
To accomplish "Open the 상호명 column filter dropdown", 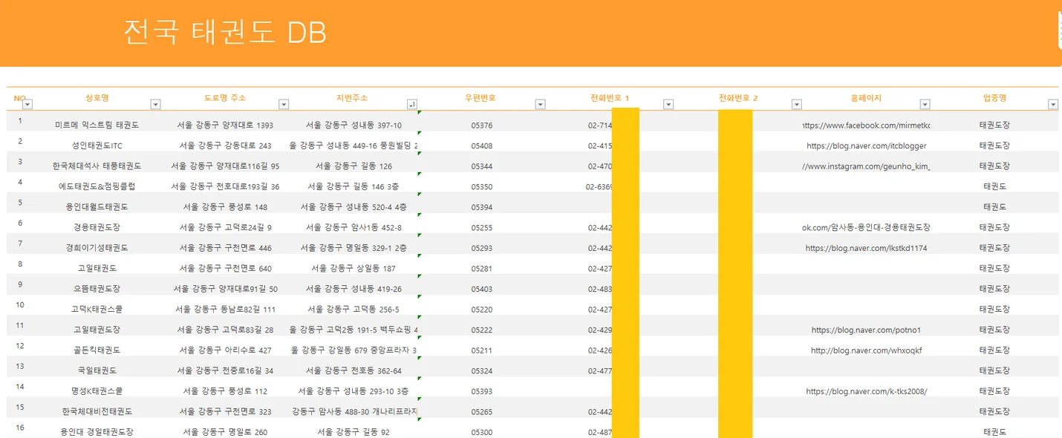I will coord(155,104).
